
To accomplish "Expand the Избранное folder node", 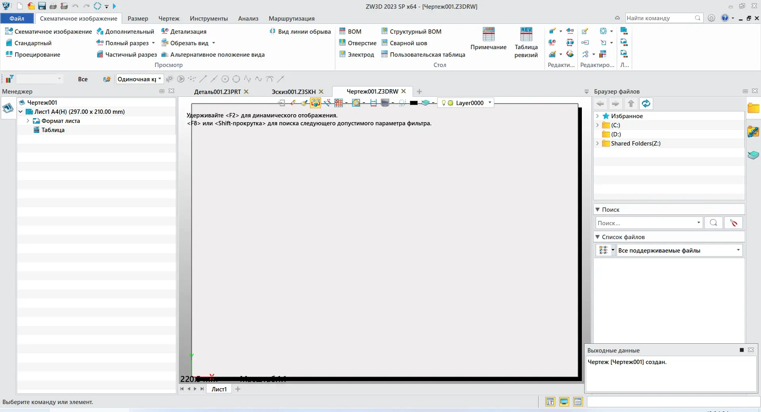I will point(597,116).
